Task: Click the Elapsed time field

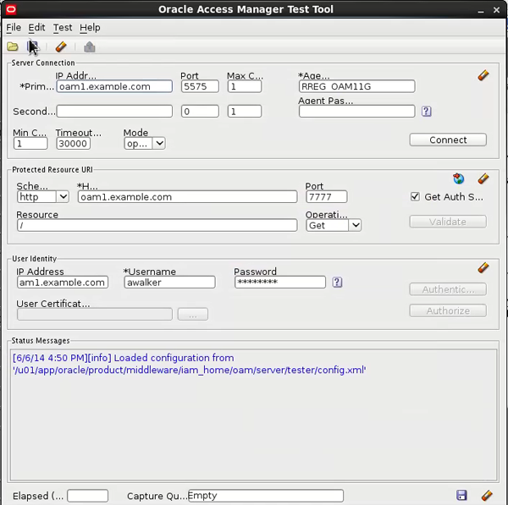Action: coord(87,496)
